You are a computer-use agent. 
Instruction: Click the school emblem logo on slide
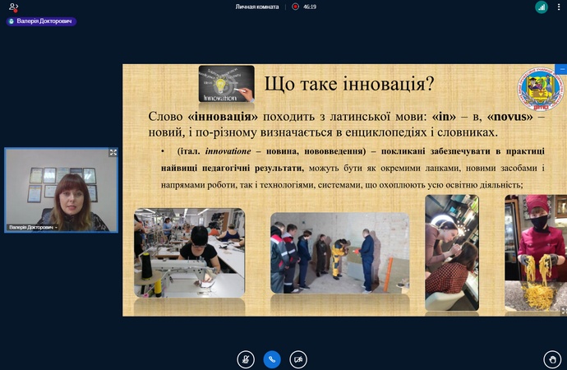click(540, 89)
